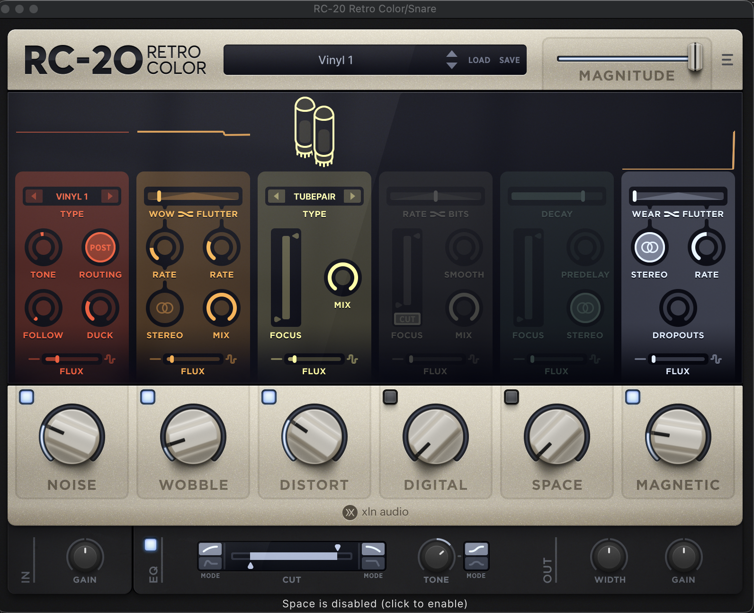
Task: Open the TUBEPAIR type selector
Action: (x=314, y=196)
